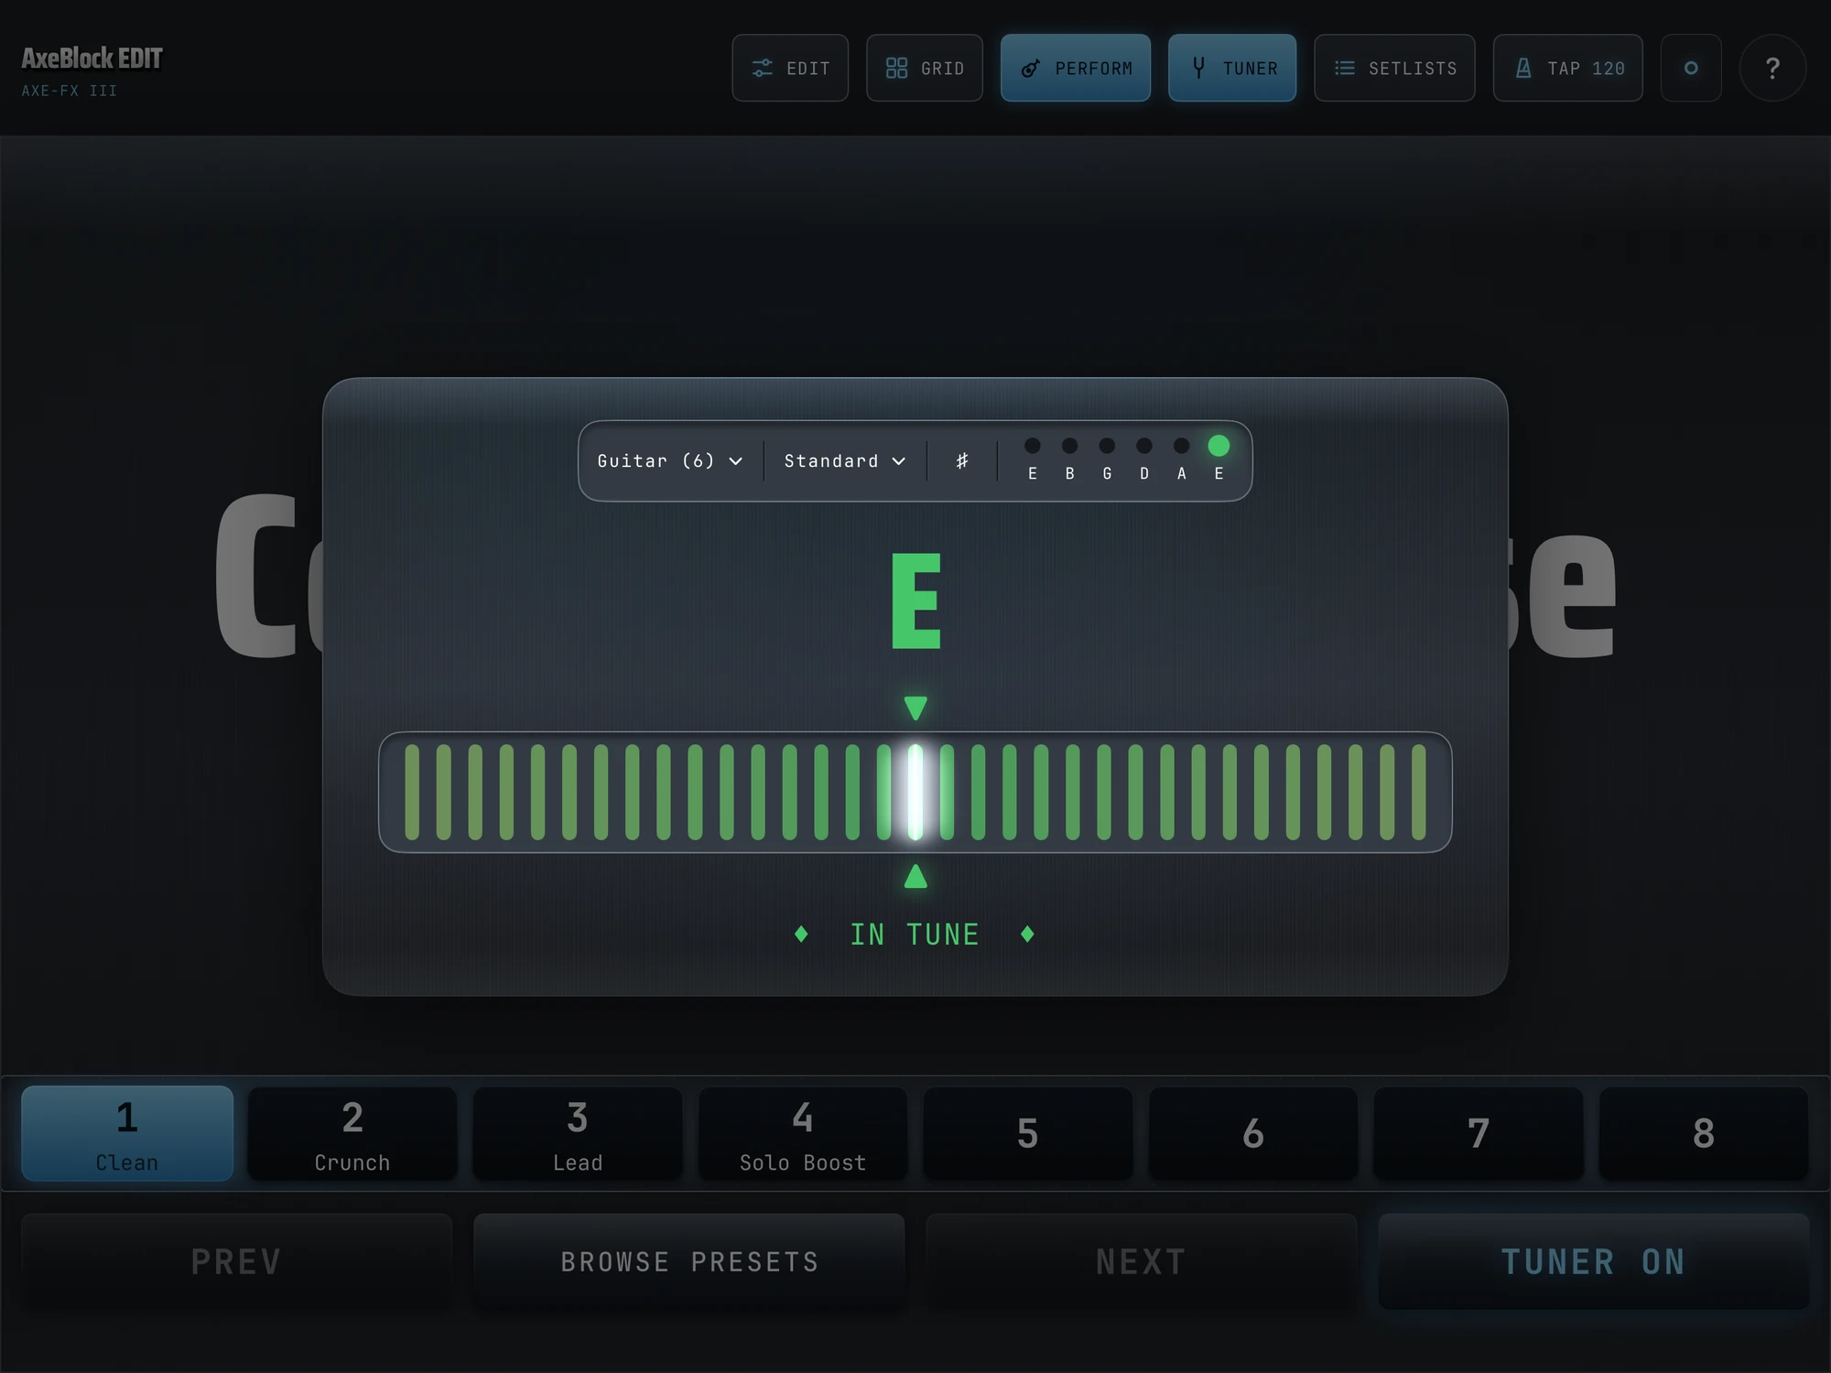Click the tuner cents meter bar
The image size is (1831, 1373).
(x=915, y=792)
